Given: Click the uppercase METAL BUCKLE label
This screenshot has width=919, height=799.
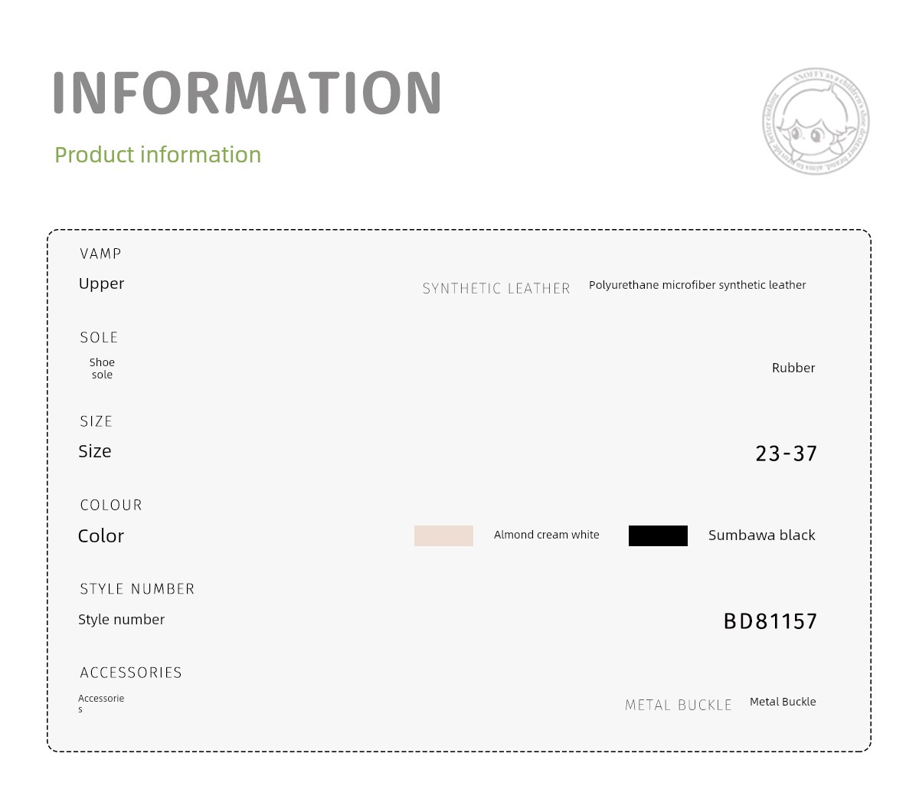Looking at the screenshot, I should pos(679,705).
